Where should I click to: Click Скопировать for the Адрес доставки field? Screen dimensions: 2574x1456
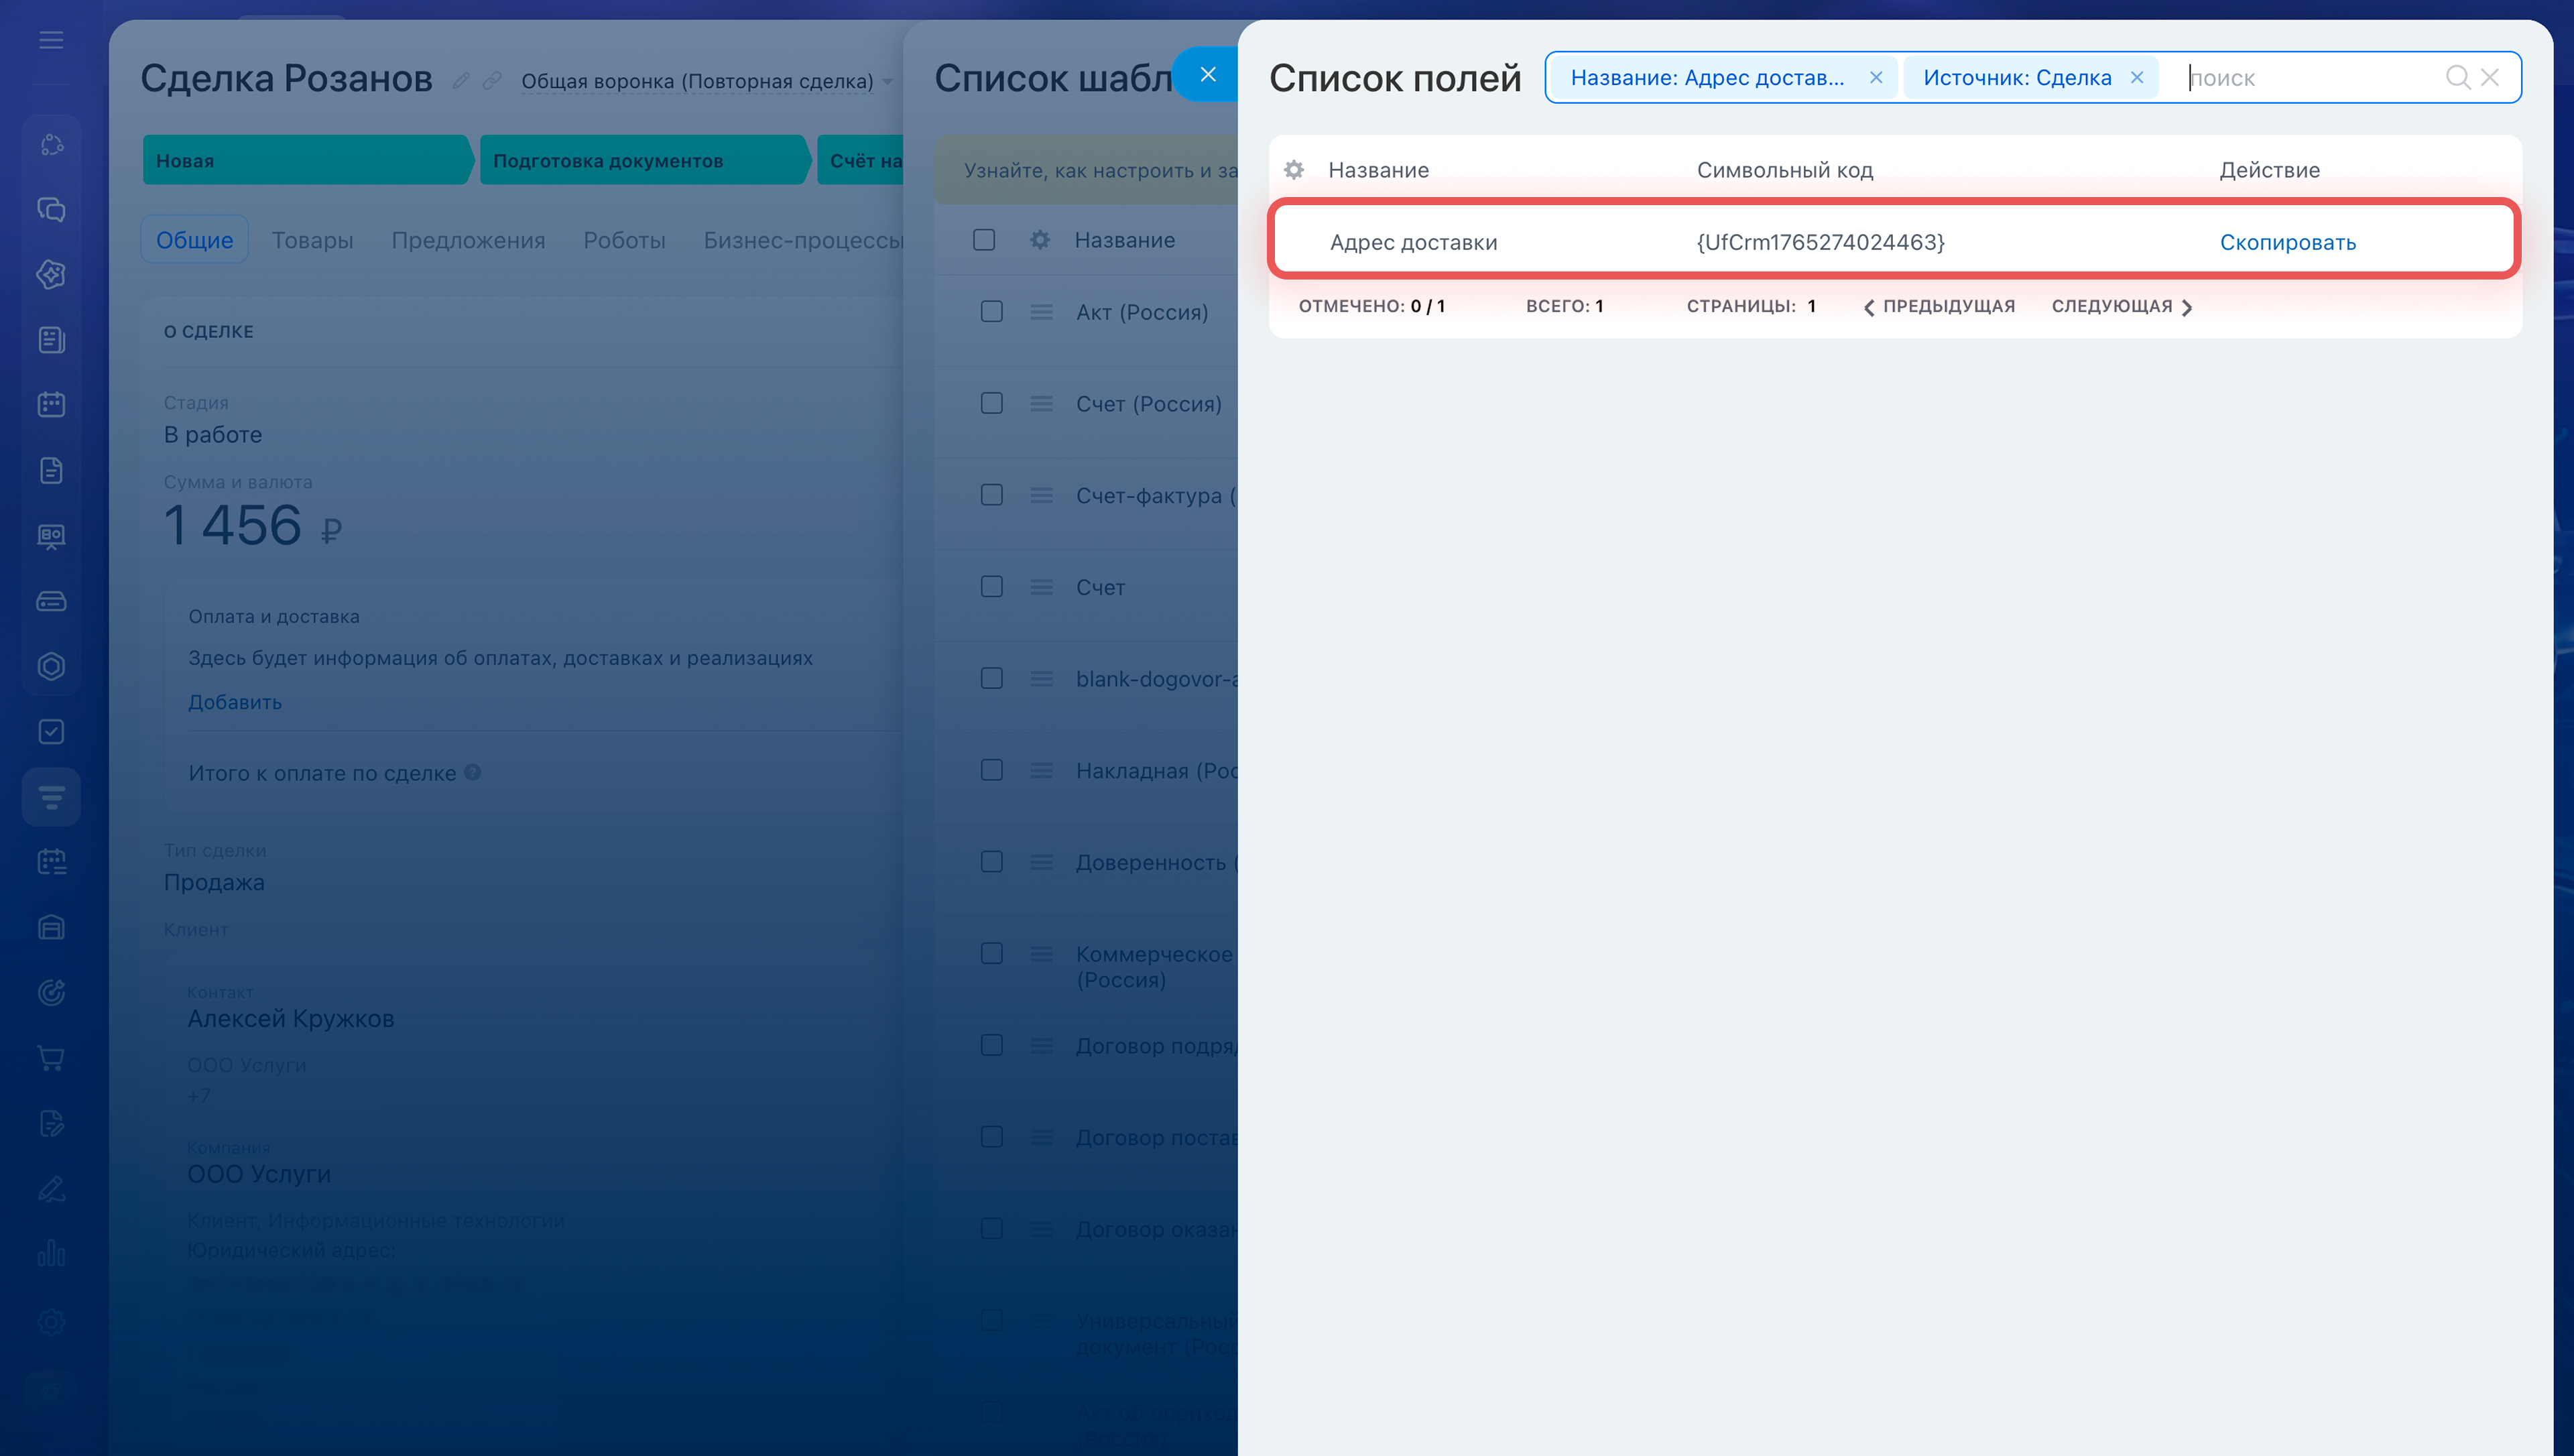click(x=2287, y=242)
